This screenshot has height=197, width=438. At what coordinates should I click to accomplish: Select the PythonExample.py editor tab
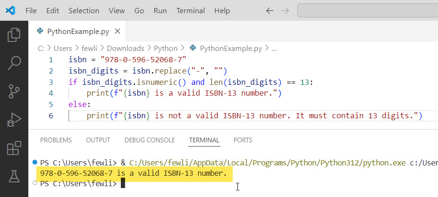point(77,31)
